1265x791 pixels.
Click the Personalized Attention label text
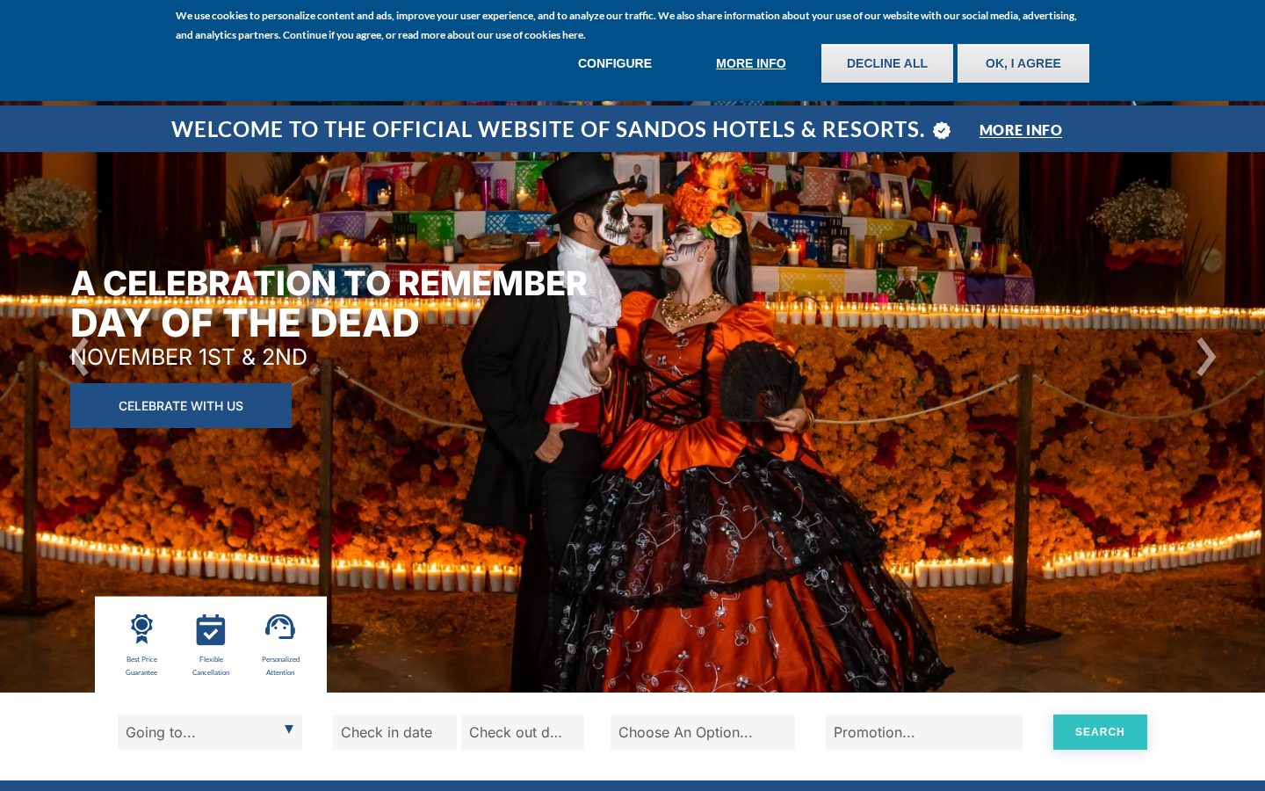tap(280, 665)
